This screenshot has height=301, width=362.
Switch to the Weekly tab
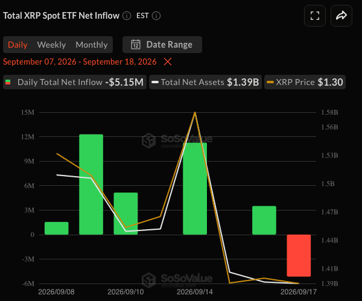[51, 45]
